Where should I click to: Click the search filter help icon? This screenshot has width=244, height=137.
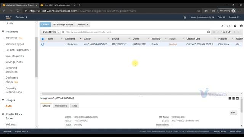pyautogui.click(x=209, y=32)
